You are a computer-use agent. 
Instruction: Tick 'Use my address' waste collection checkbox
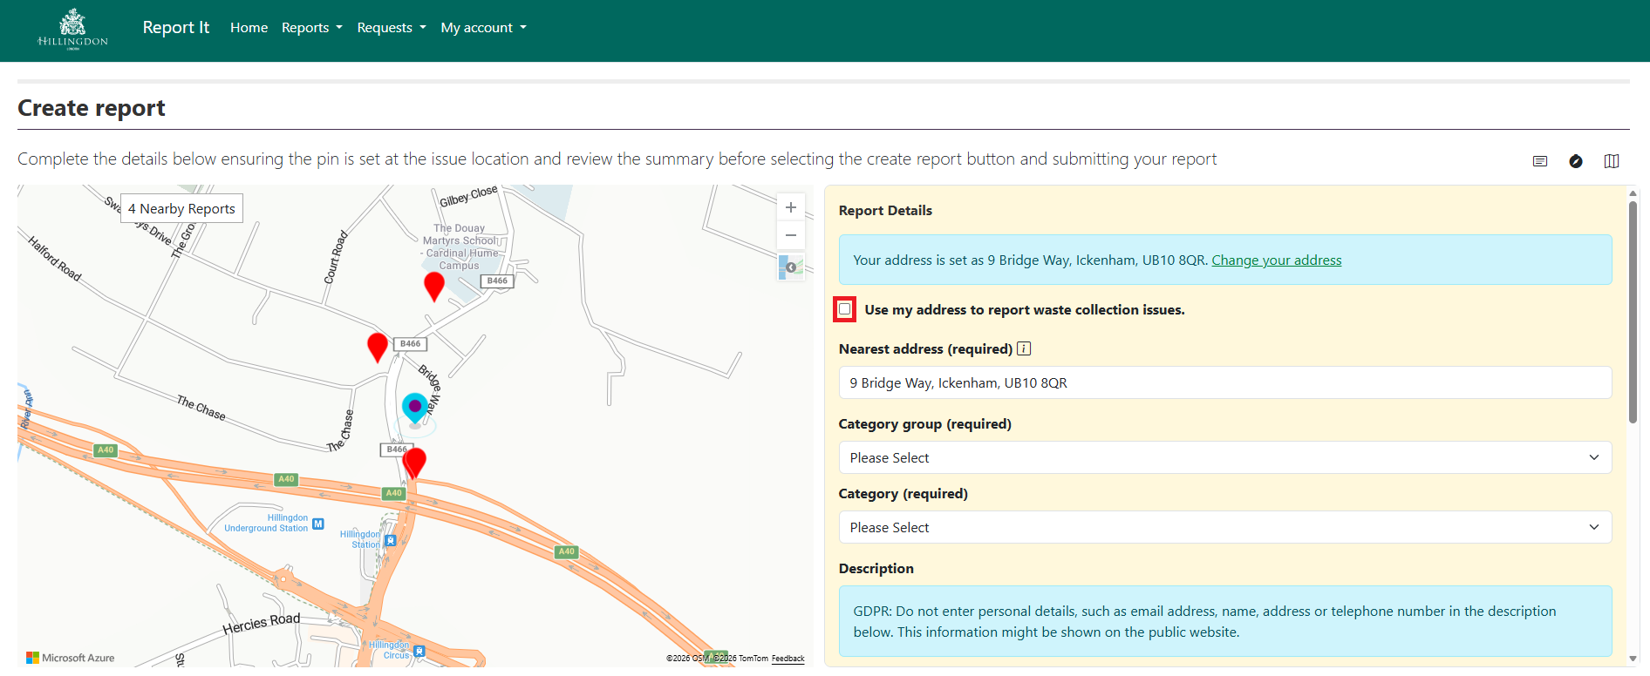coord(844,309)
